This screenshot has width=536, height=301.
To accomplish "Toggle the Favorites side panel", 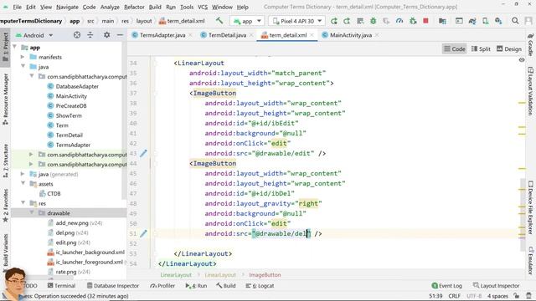I will click(x=6, y=206).
